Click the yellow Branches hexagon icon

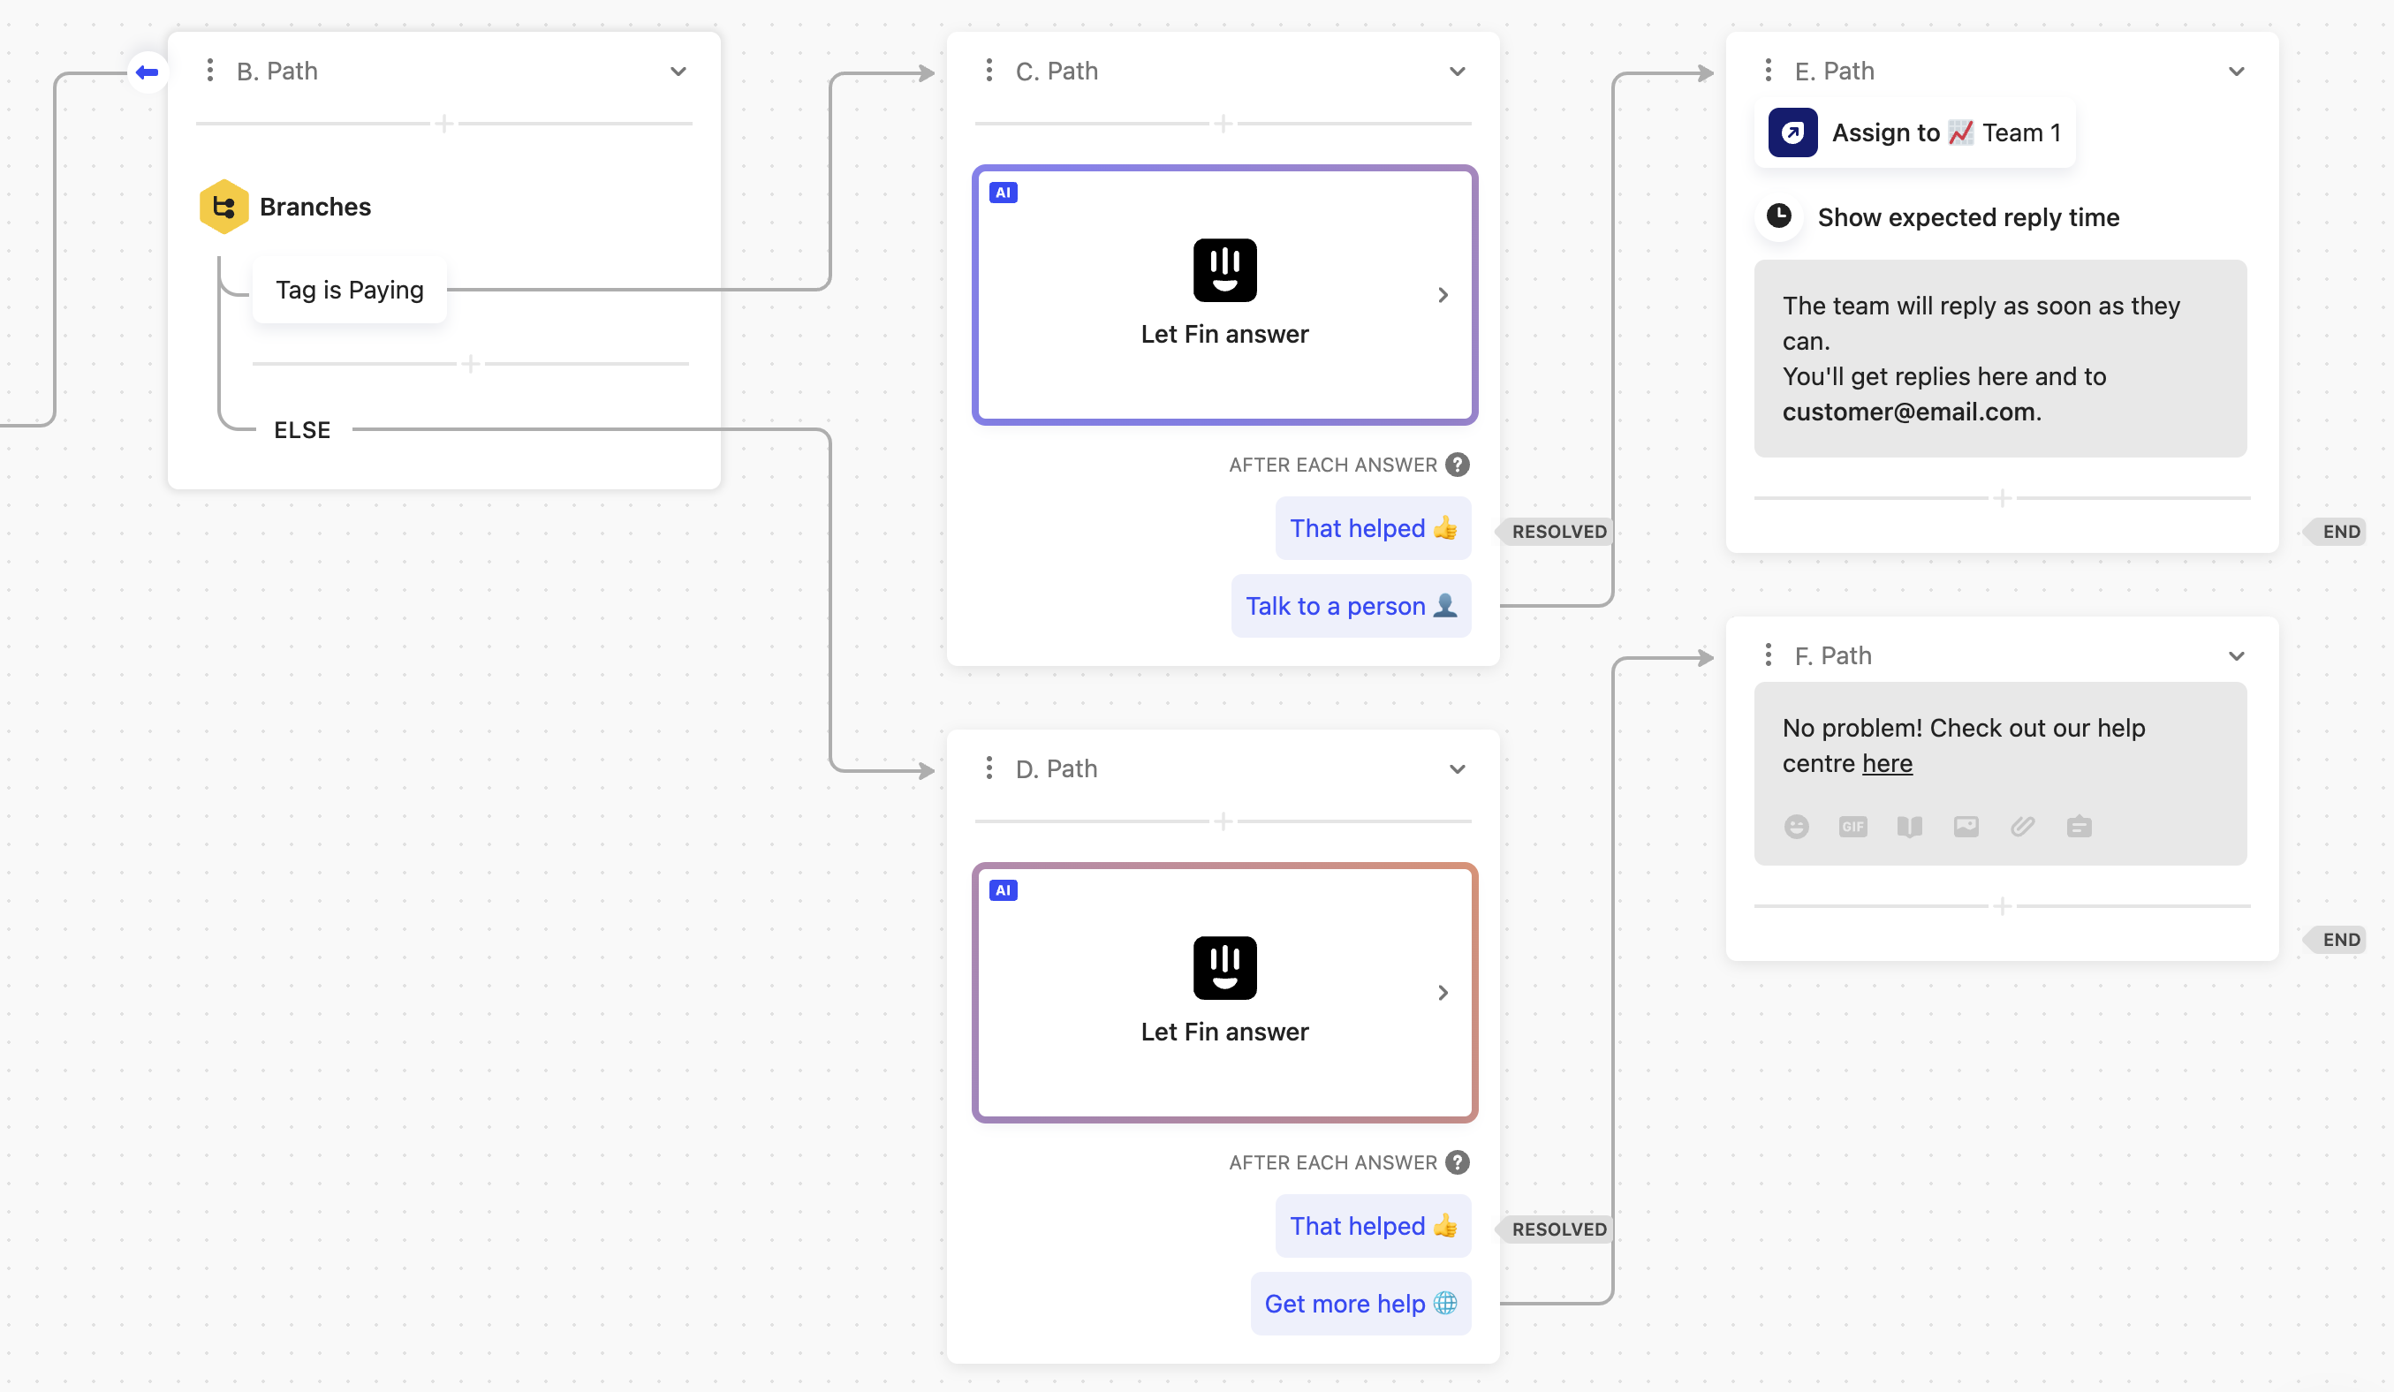(223, 207)
